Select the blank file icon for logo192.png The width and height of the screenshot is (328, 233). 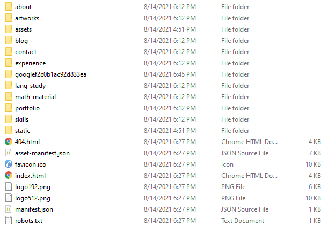pos(9,186)
